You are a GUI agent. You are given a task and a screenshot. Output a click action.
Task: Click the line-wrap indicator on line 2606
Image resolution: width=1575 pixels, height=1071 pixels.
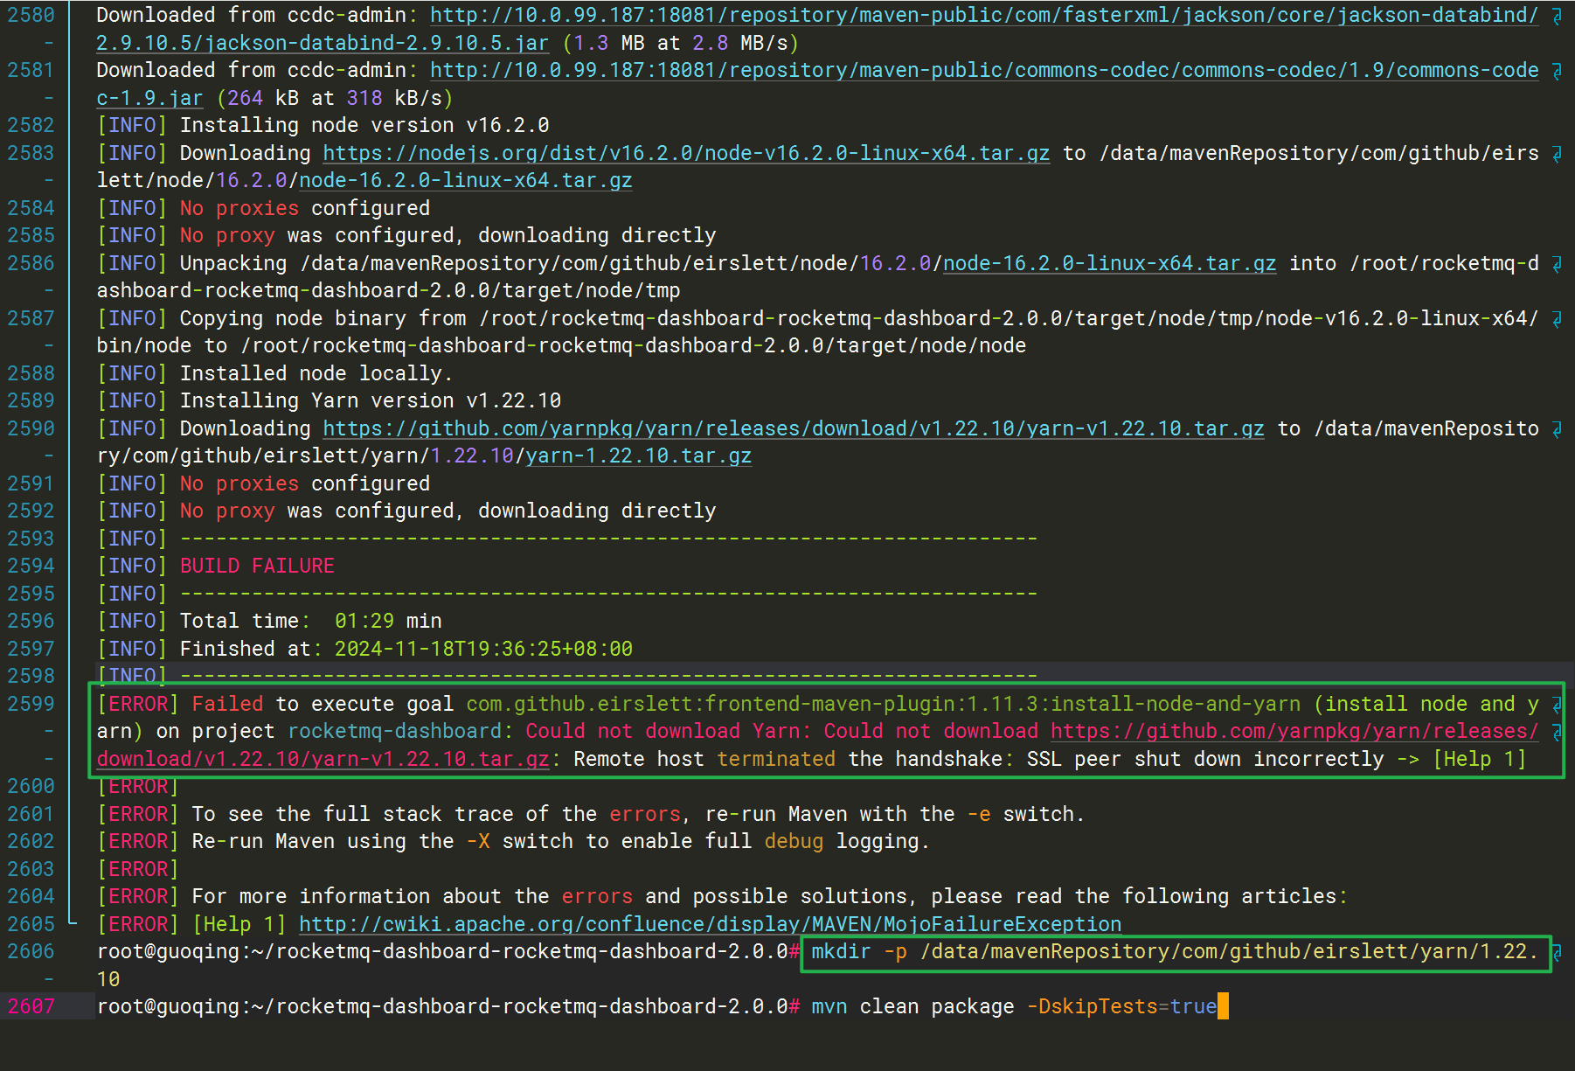[x=1557, y=953]
